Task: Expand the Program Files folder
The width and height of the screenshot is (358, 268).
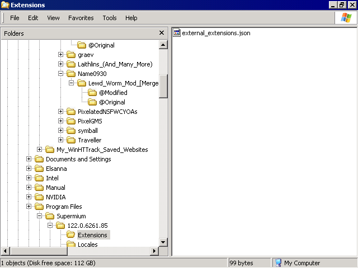Action: [29, 206]
